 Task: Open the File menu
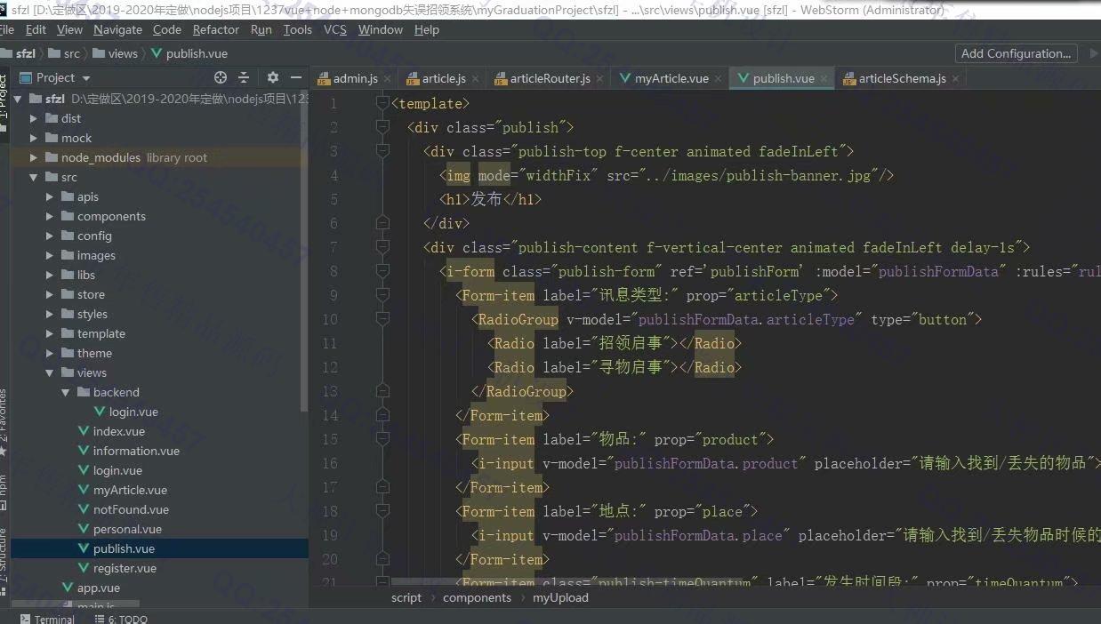(7, 29)
